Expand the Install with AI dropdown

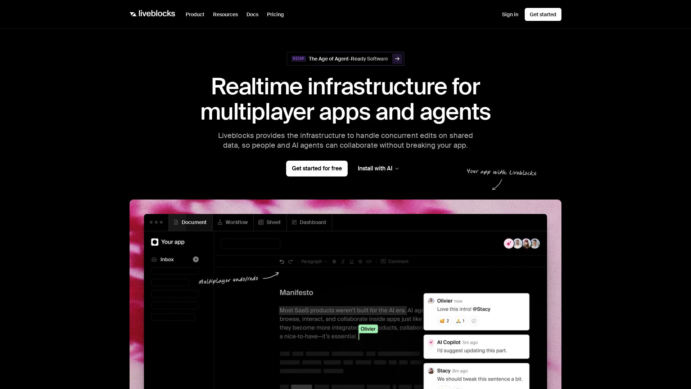378,169
